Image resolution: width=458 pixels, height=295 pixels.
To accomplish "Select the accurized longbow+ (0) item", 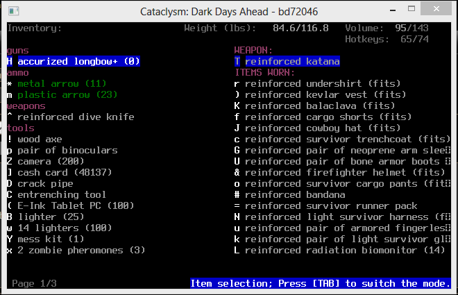I will (74, 61).
